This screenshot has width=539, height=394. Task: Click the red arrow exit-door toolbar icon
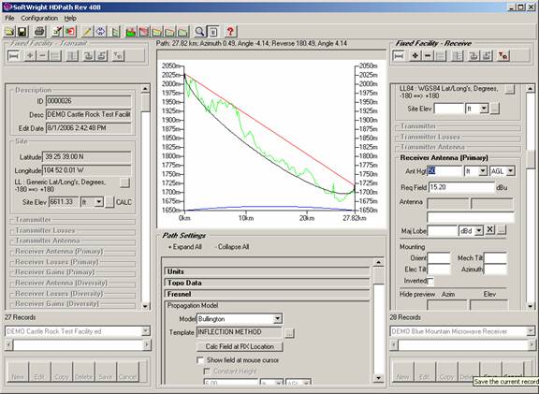[x=70, y=32]
